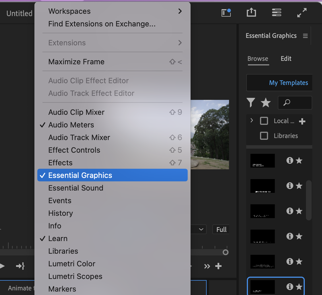Click info icon on first template
The width and height of the screenshot is (322, 295).
click(x=290, y=160)
